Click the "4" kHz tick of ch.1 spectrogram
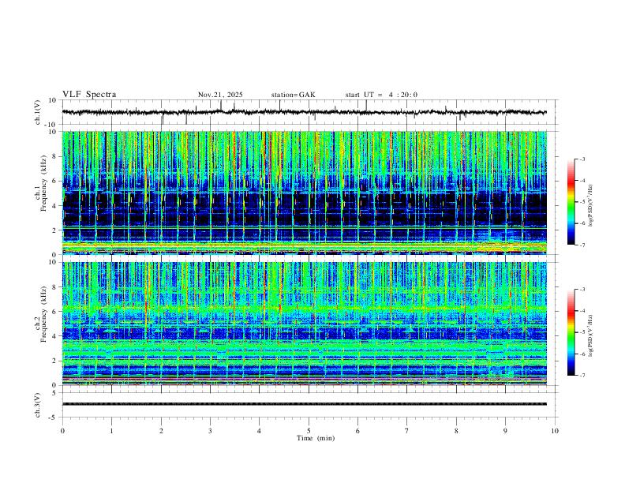This screenshot has width=625, height=483. point(55,206)
